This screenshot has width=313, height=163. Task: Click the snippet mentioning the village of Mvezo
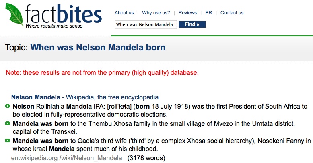coord(154,128)
